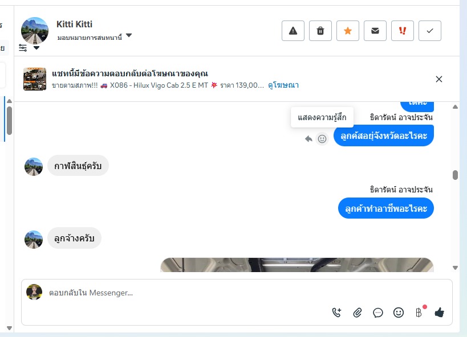The image size is (467, 337).
Task: Move conversation to trash with bin icon
Action: (x=320, y=31)
